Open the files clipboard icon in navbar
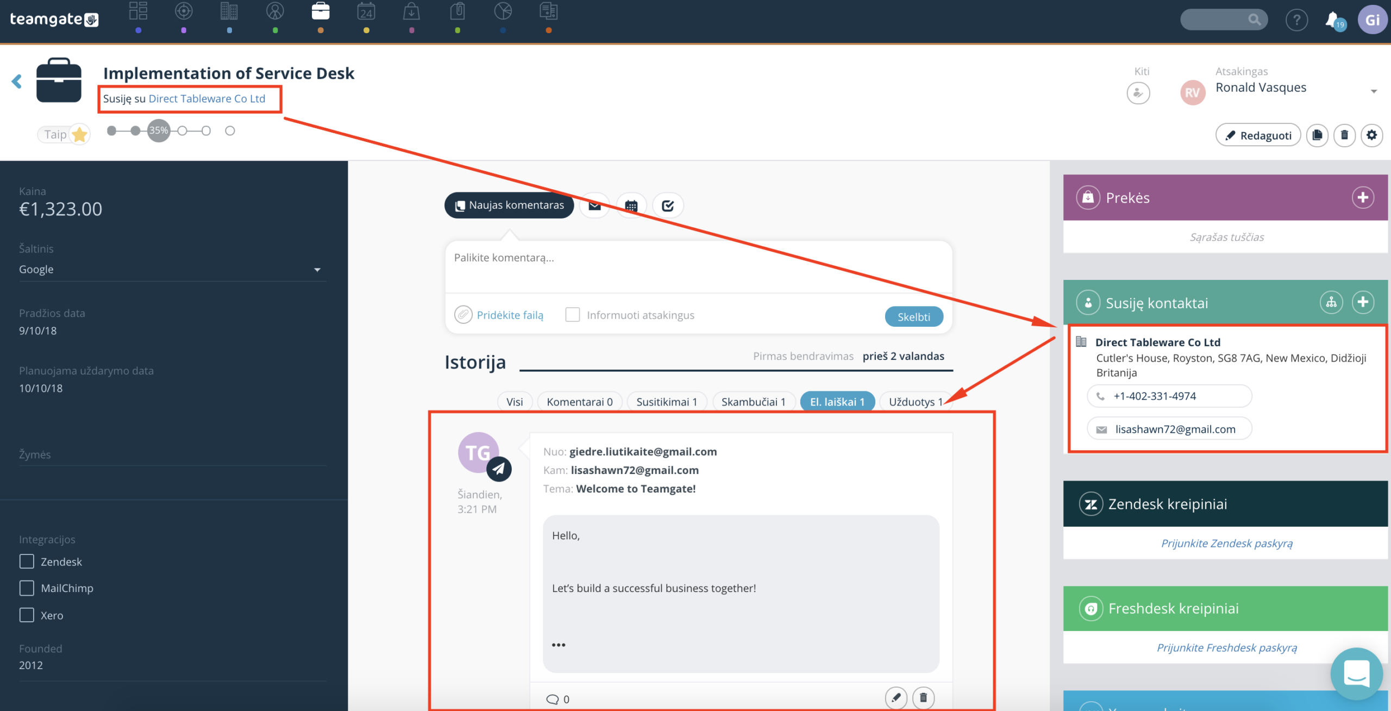 [x=458, y=11]
